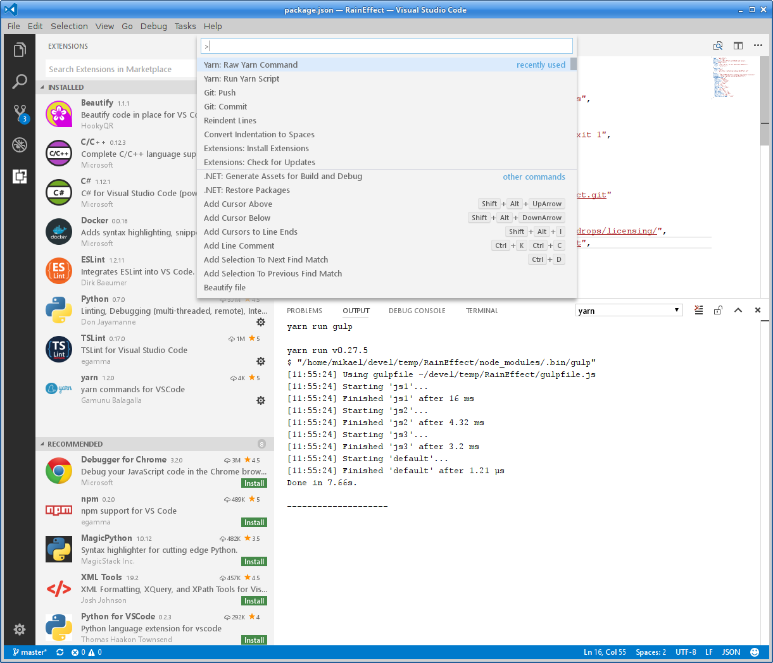Open Source Control view with 3 changes
Image resolution: width=773 pixels, height=663 pixels.
coord(21,114)
